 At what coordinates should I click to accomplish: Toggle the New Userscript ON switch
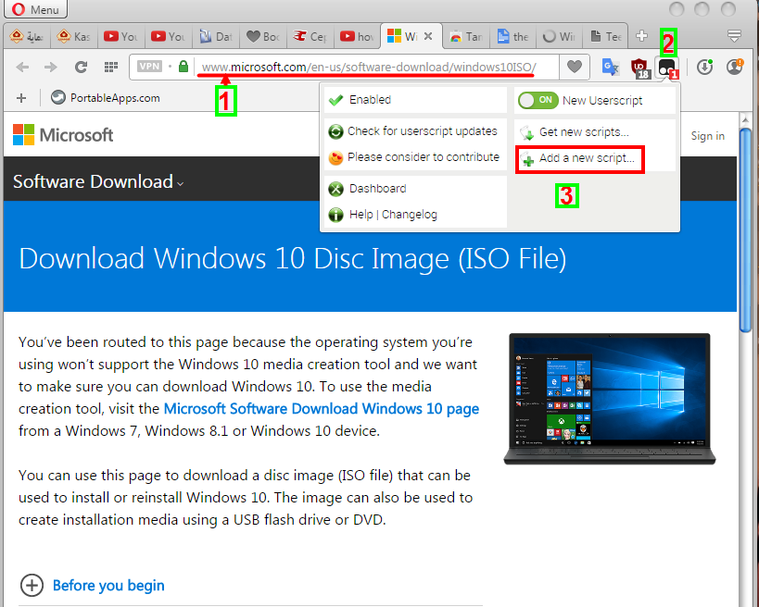pos(538,100)
